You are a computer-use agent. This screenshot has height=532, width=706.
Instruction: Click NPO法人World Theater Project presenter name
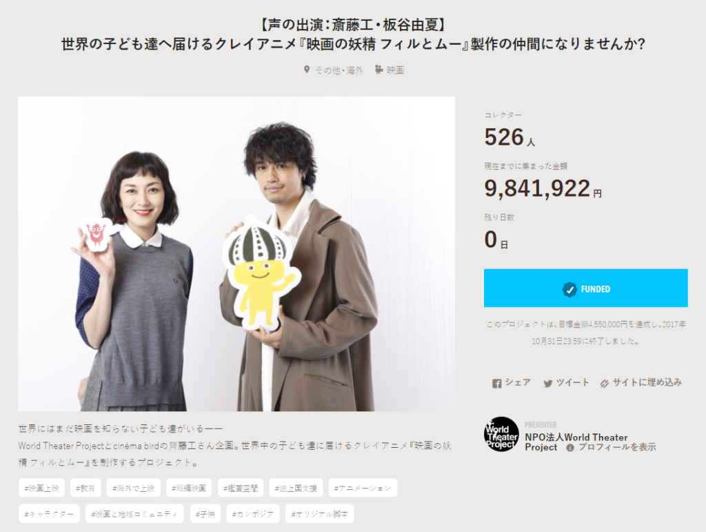click(576, 442)
